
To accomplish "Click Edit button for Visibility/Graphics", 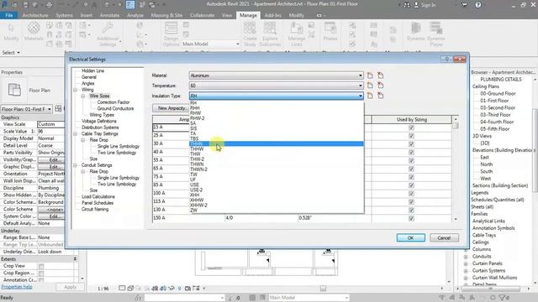I will 51,159.
